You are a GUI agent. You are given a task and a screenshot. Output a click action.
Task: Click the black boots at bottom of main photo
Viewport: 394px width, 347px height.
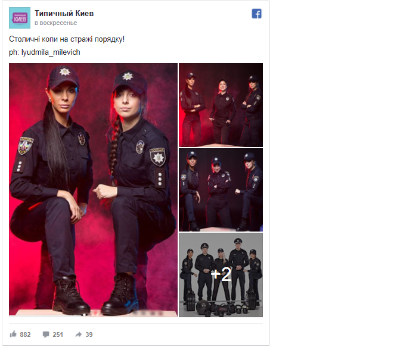pos(95,295)
